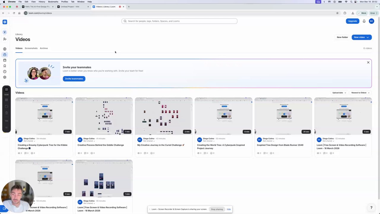This screenshot has width=380, height=214.
Task: Stop recording via recorder stop button
Action: coord(7,89)
